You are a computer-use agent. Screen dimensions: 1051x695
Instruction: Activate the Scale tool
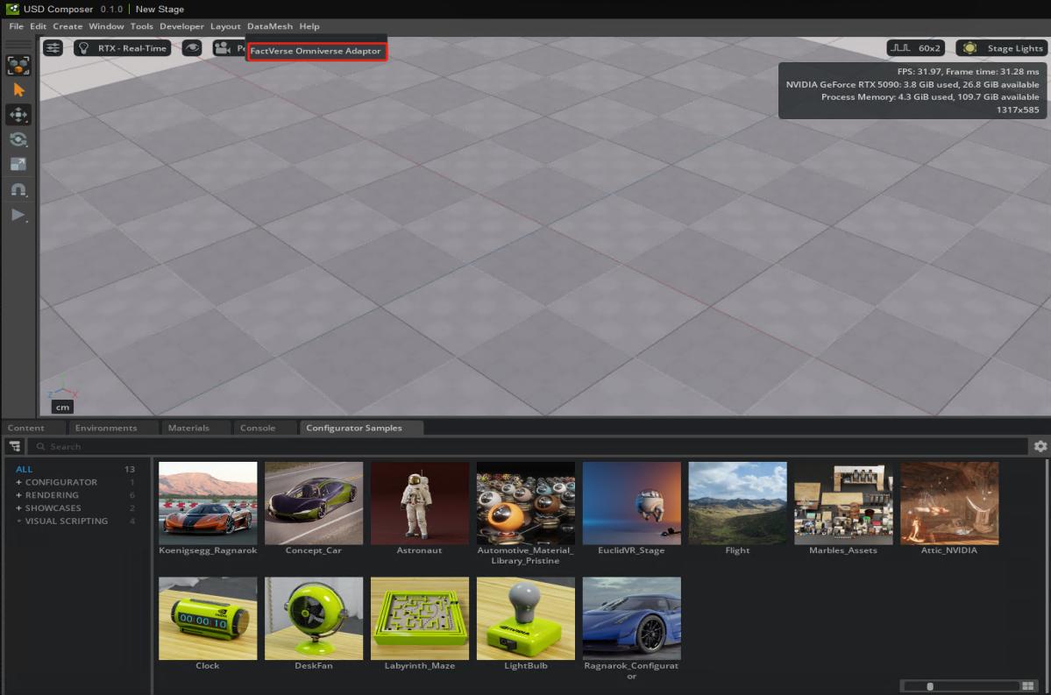tap(18, 164)
